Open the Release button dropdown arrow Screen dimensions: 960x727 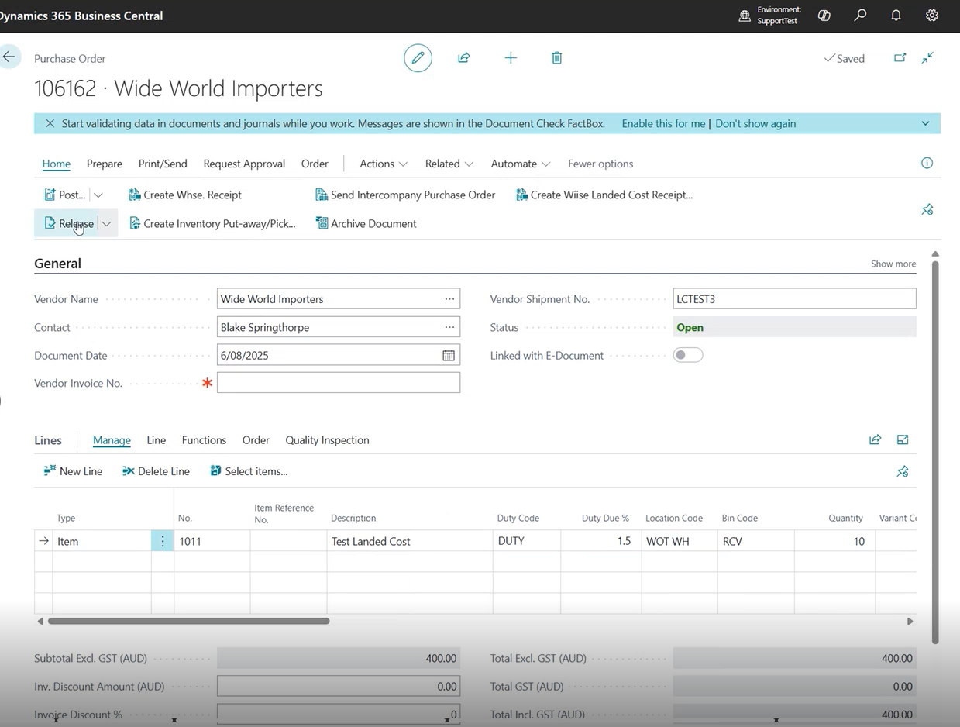pos(107,223)
